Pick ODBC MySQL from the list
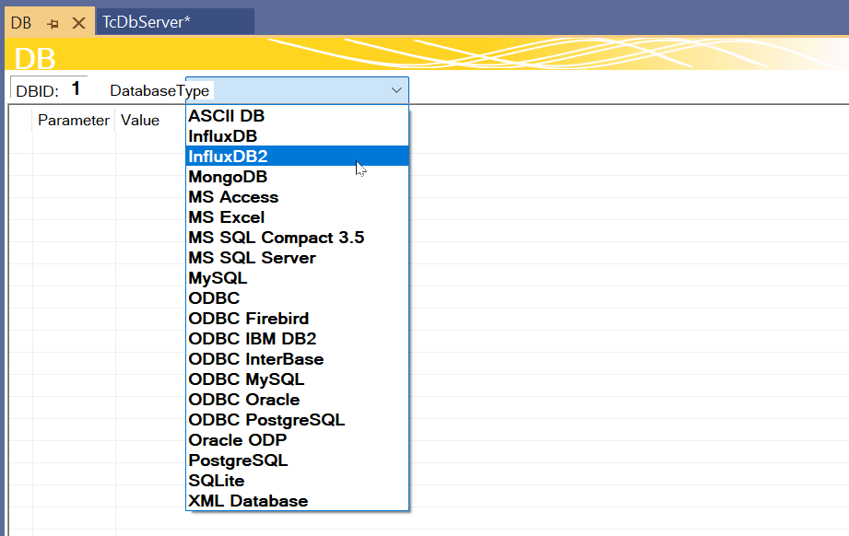 tap(297, 379)
